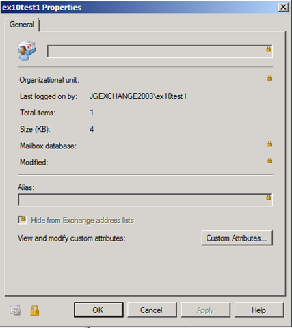Click the ex10test1 Properties title text
This screenshot has width=292, height=328.
(42, 8)
